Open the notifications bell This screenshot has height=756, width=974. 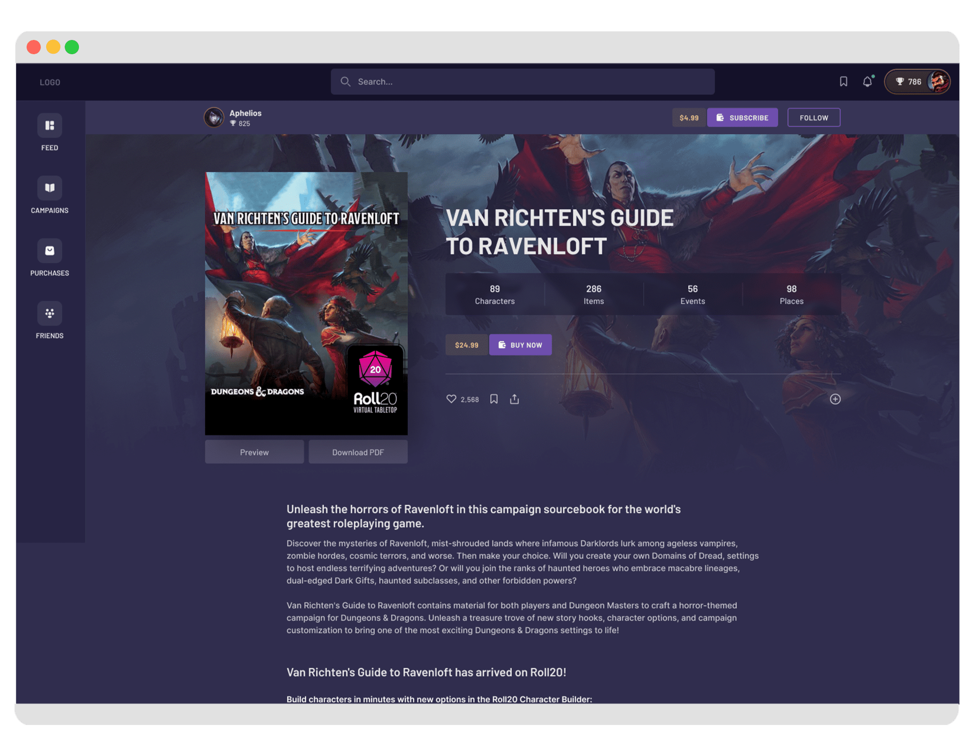868,82
